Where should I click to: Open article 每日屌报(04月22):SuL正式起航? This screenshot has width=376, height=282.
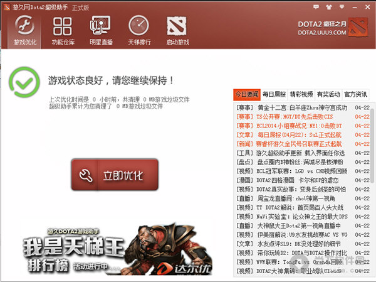point(300,135)
